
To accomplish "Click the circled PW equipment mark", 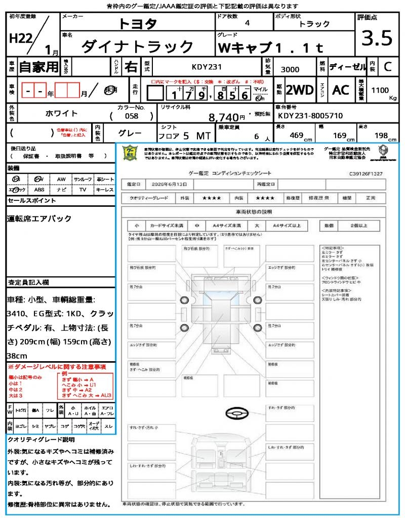I will tap(39, 179).
